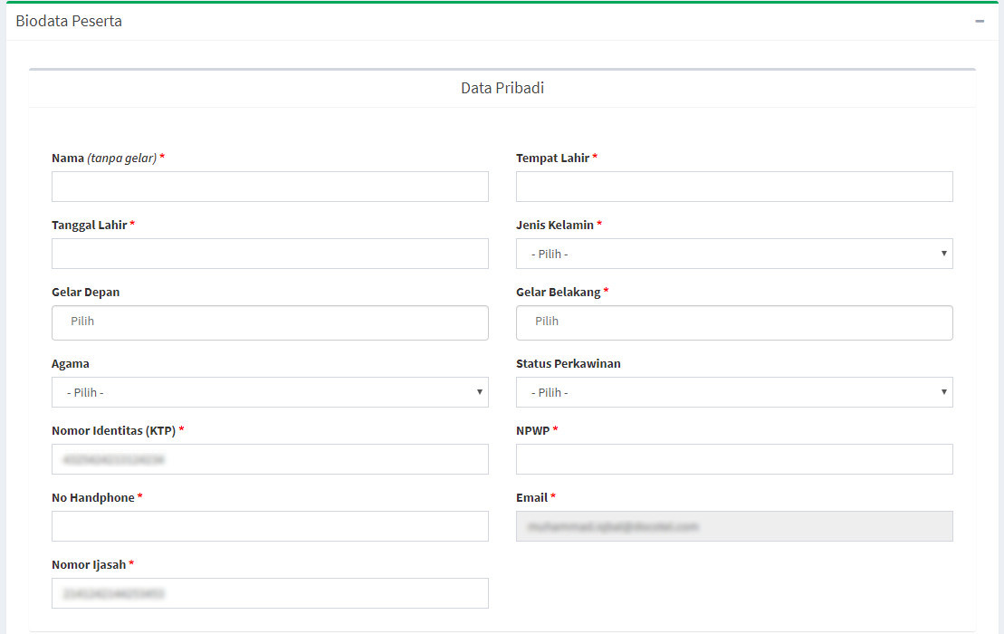
Task: Click the greyed-out Email field
Action: click(x=733, y=526)
